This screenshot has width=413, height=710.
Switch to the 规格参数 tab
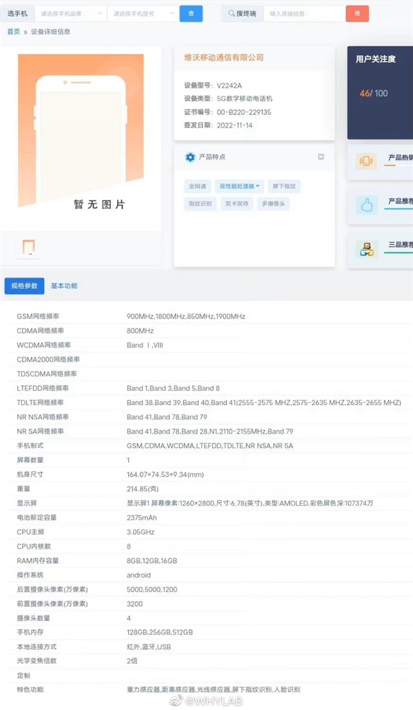[25, 286]
